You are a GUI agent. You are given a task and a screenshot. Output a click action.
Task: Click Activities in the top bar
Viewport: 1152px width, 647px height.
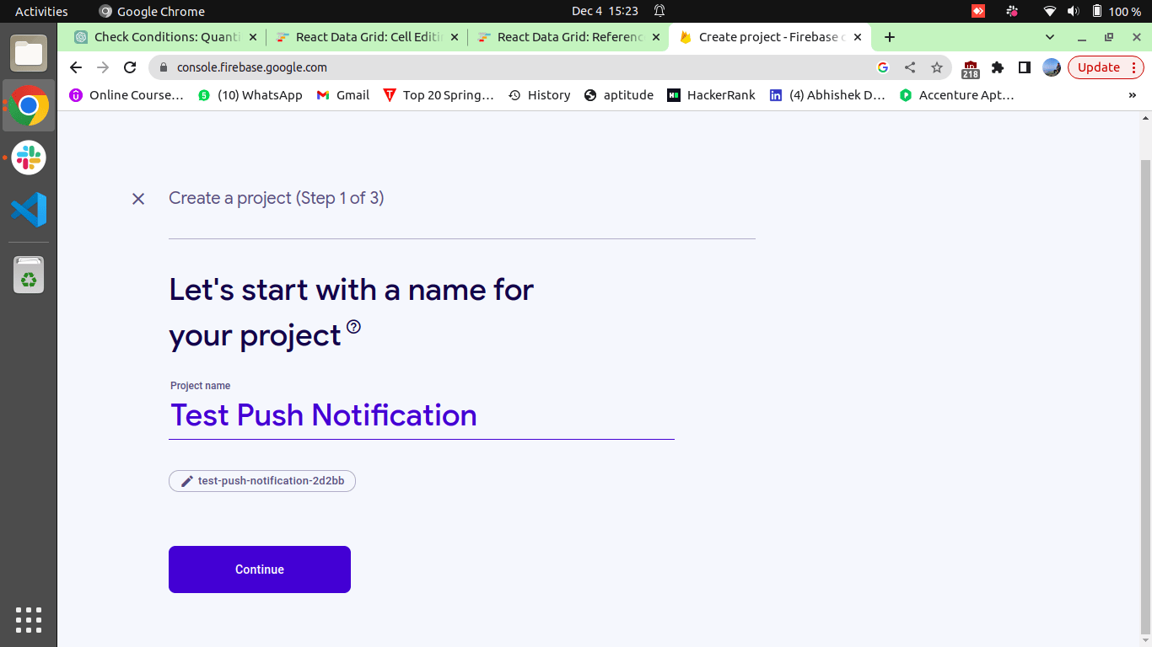[40, 11]
